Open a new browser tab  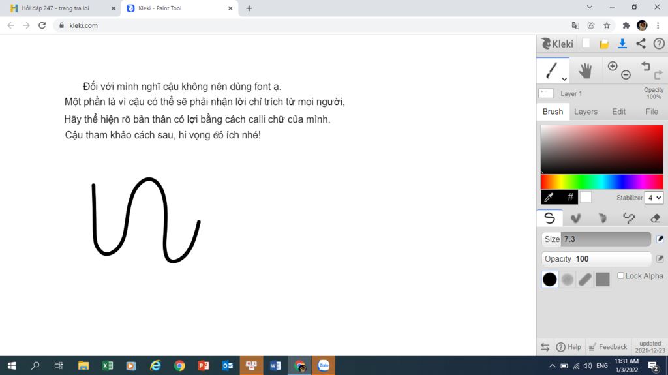(x=249, y=8)
